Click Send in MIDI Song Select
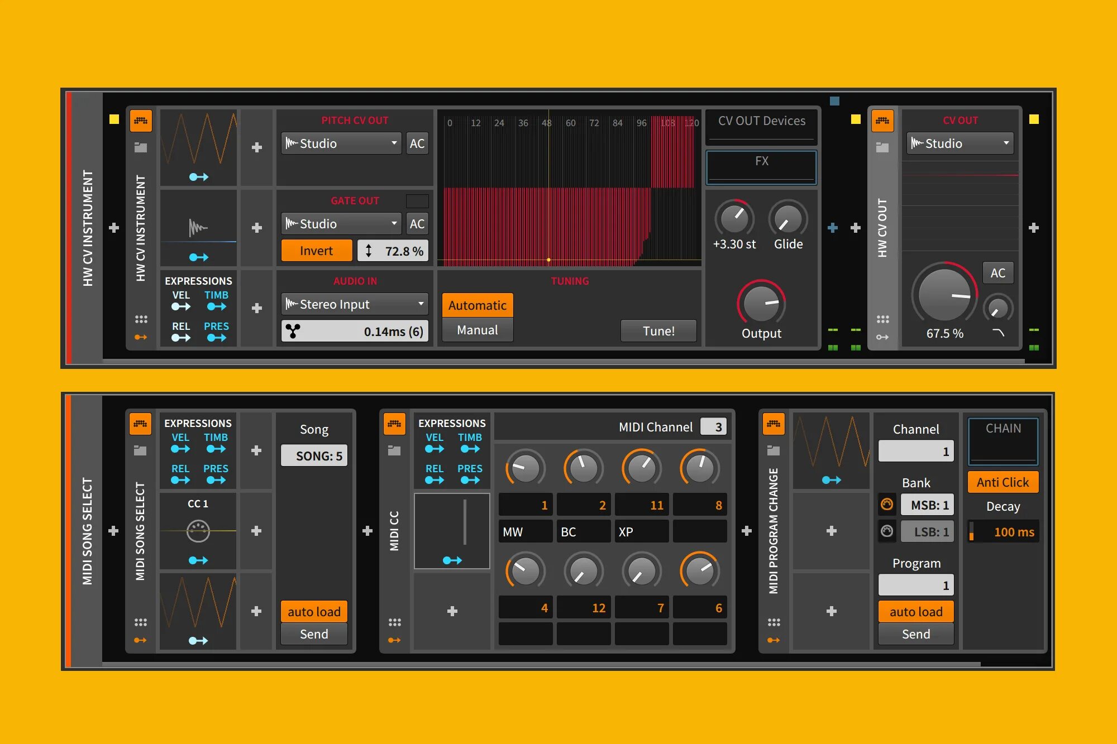The image size is (1117, 744). pos(314,634)
